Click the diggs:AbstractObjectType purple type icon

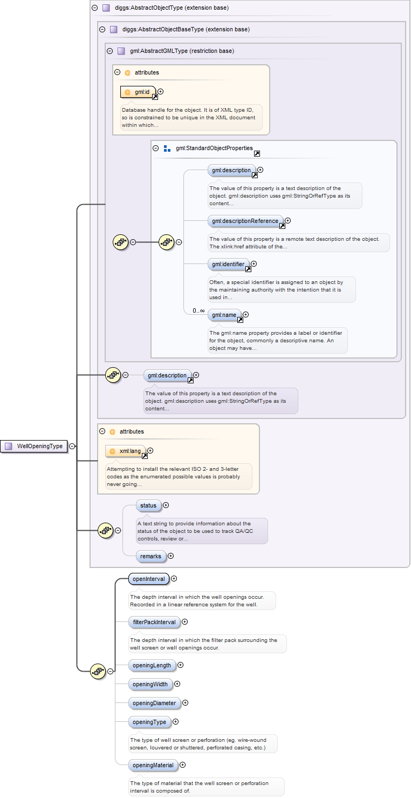pyautogui.click(x=106, y=8)
